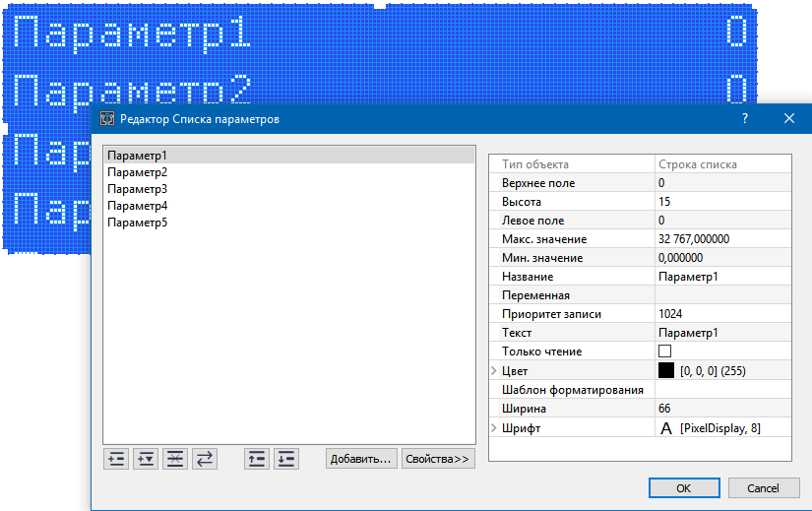
Task: Click the Ширина value 66
Action: pos(723,409)
